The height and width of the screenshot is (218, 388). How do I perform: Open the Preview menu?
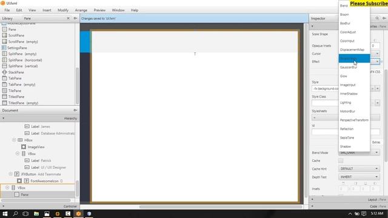(x=99, y=10)
